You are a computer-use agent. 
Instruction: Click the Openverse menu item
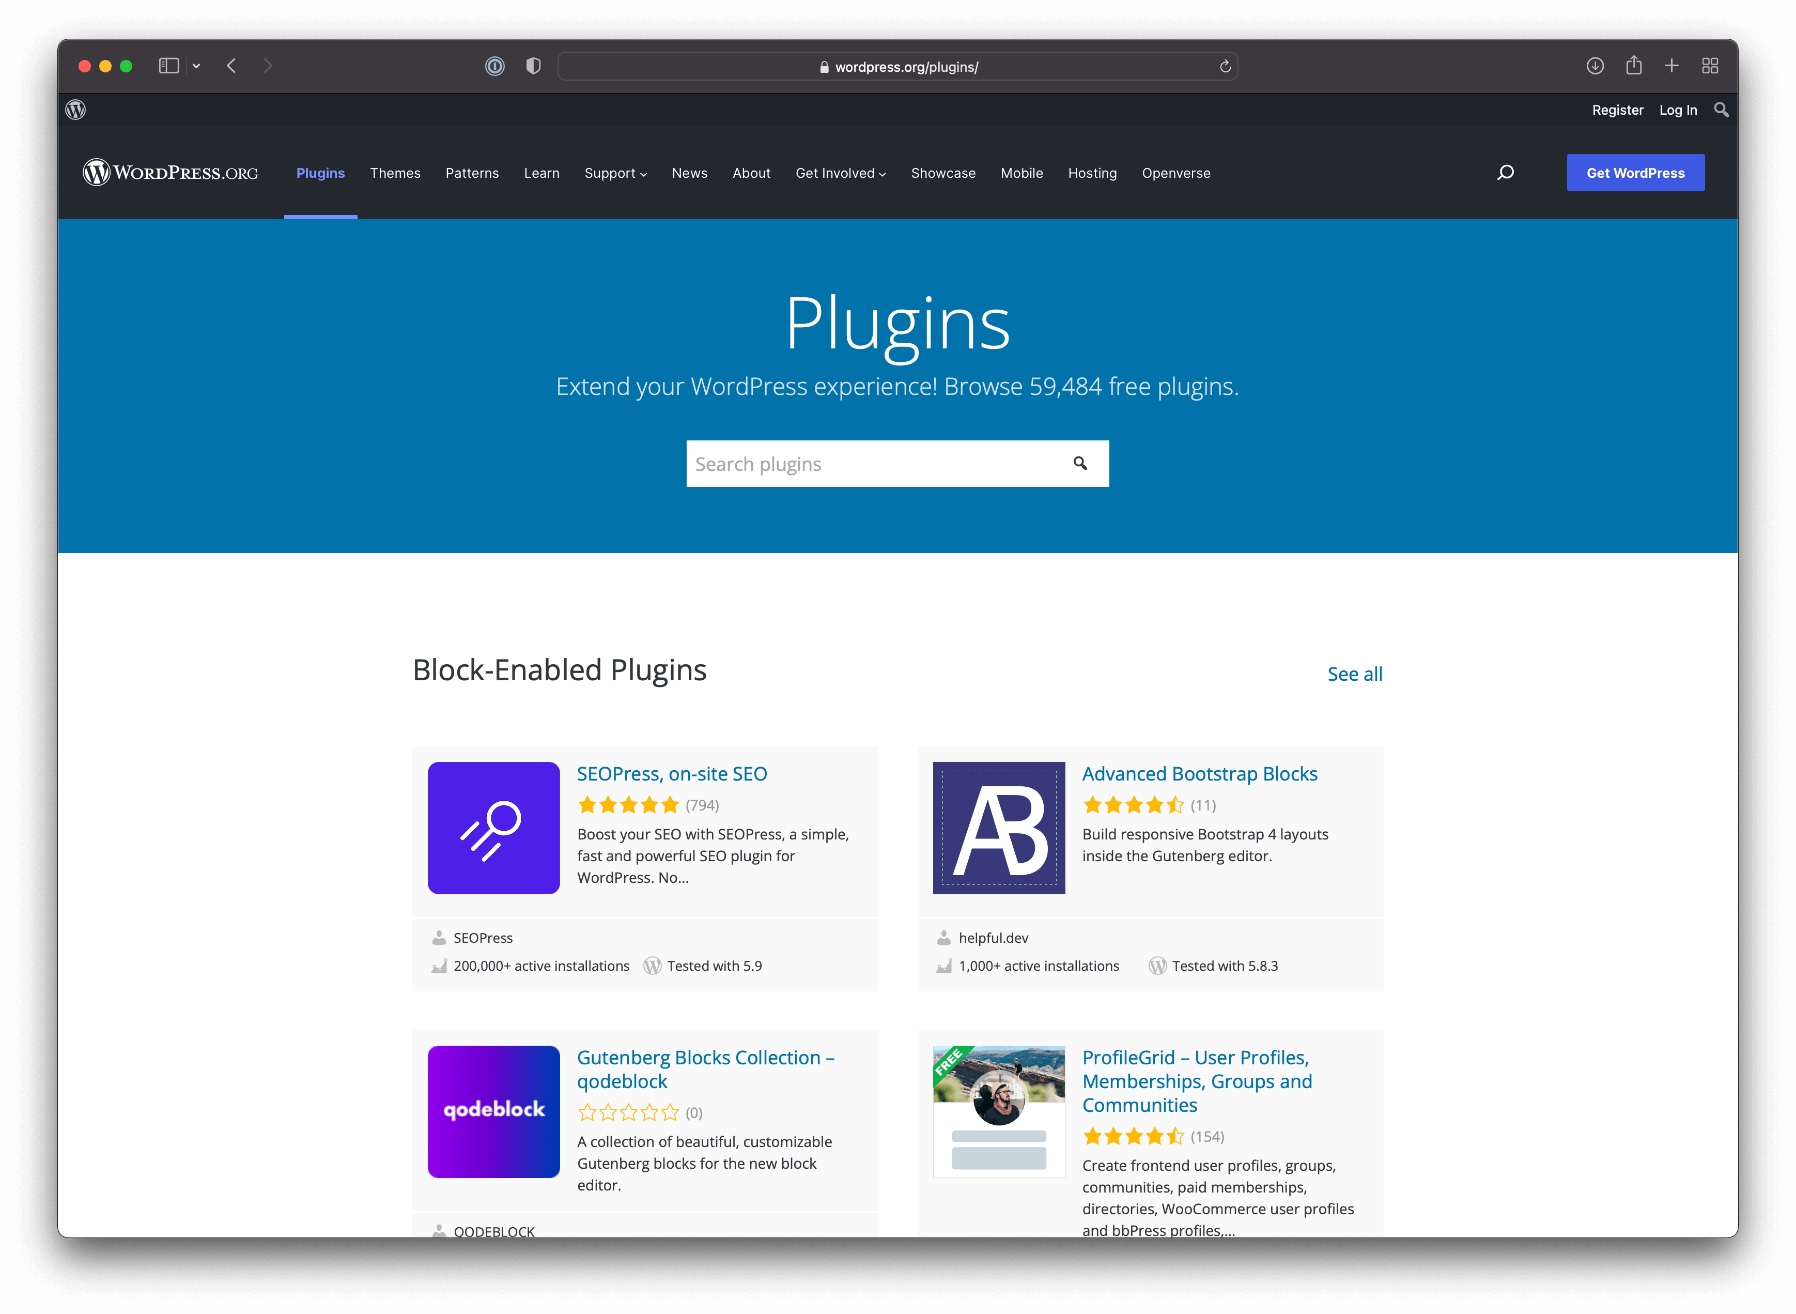1175,173
